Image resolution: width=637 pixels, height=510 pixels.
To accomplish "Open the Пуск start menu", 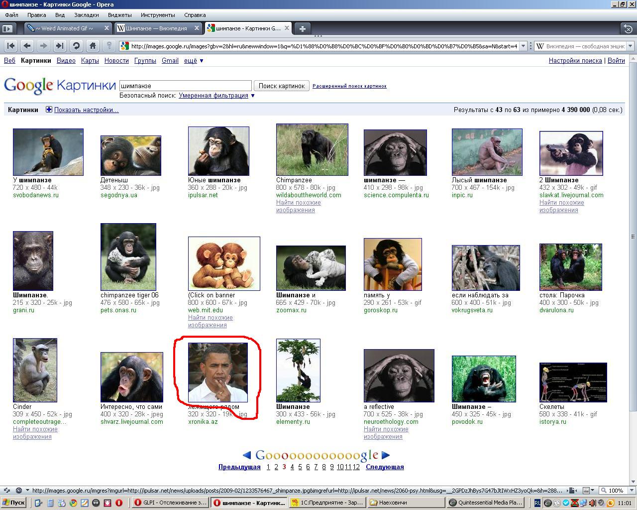I will 14,503.
